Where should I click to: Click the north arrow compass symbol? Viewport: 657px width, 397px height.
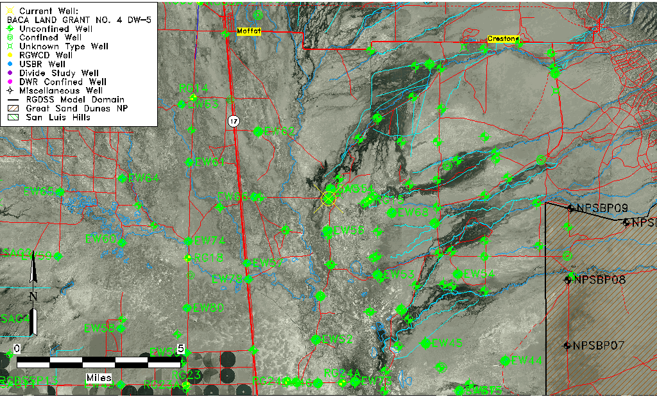tap(34, 301)
